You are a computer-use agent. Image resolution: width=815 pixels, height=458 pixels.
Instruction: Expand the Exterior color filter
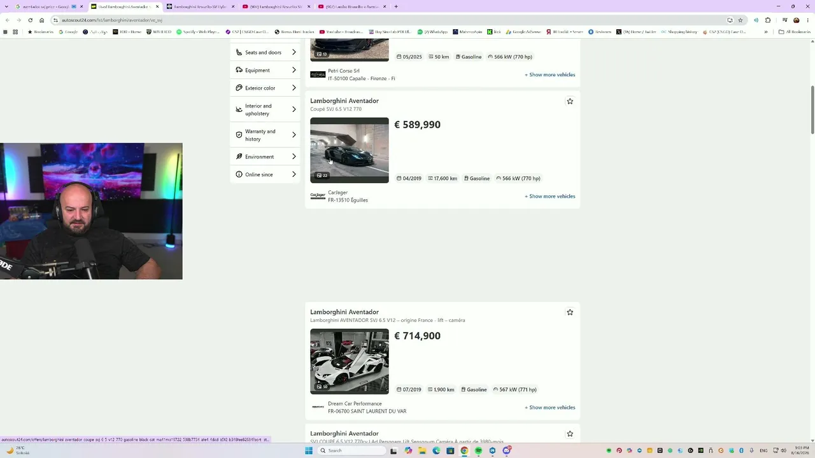tap(266, 88)
